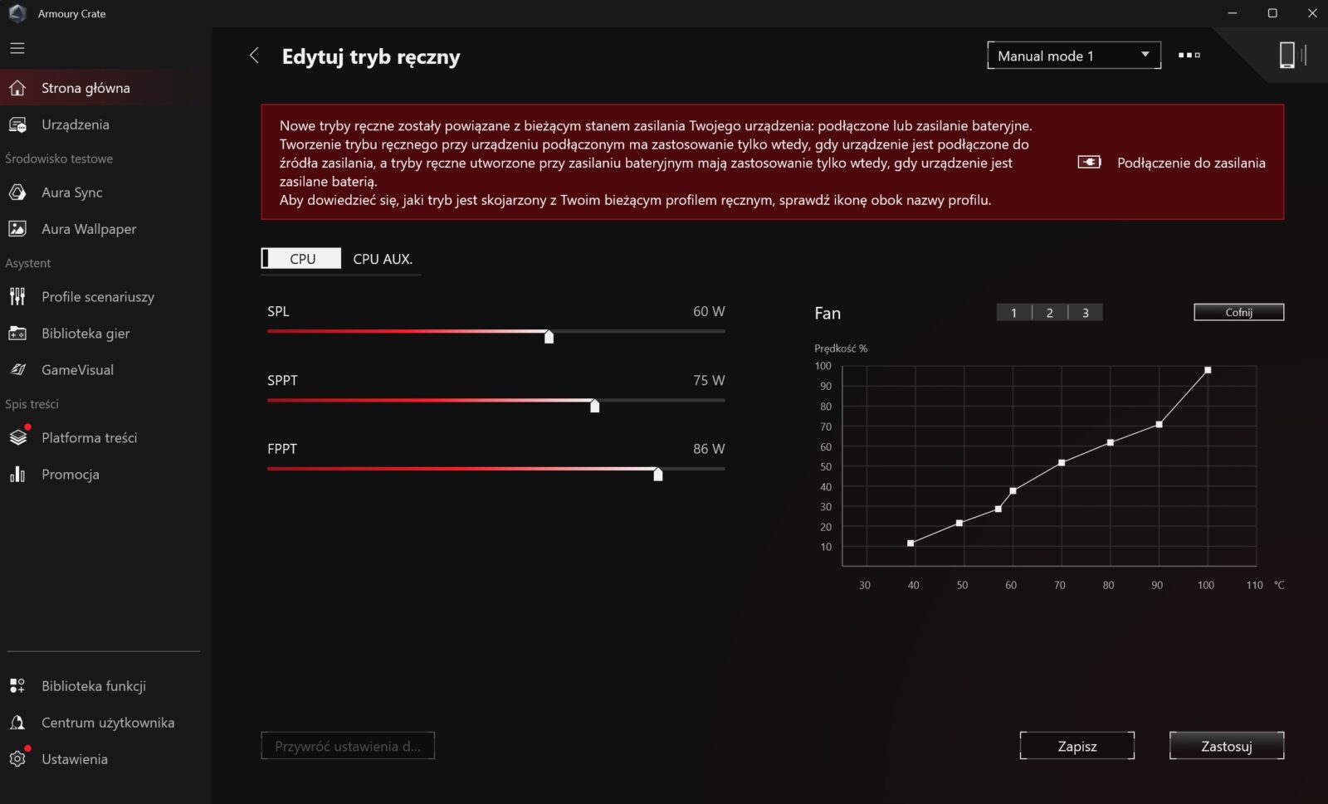1328x804 pixels.
Task: Open GameVisual icon in sidebar
Action: pyautogui.click(x=17, y=370)
